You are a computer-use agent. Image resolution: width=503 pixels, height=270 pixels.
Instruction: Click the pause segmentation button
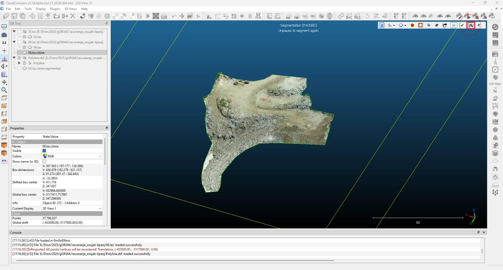coord(382,25)
